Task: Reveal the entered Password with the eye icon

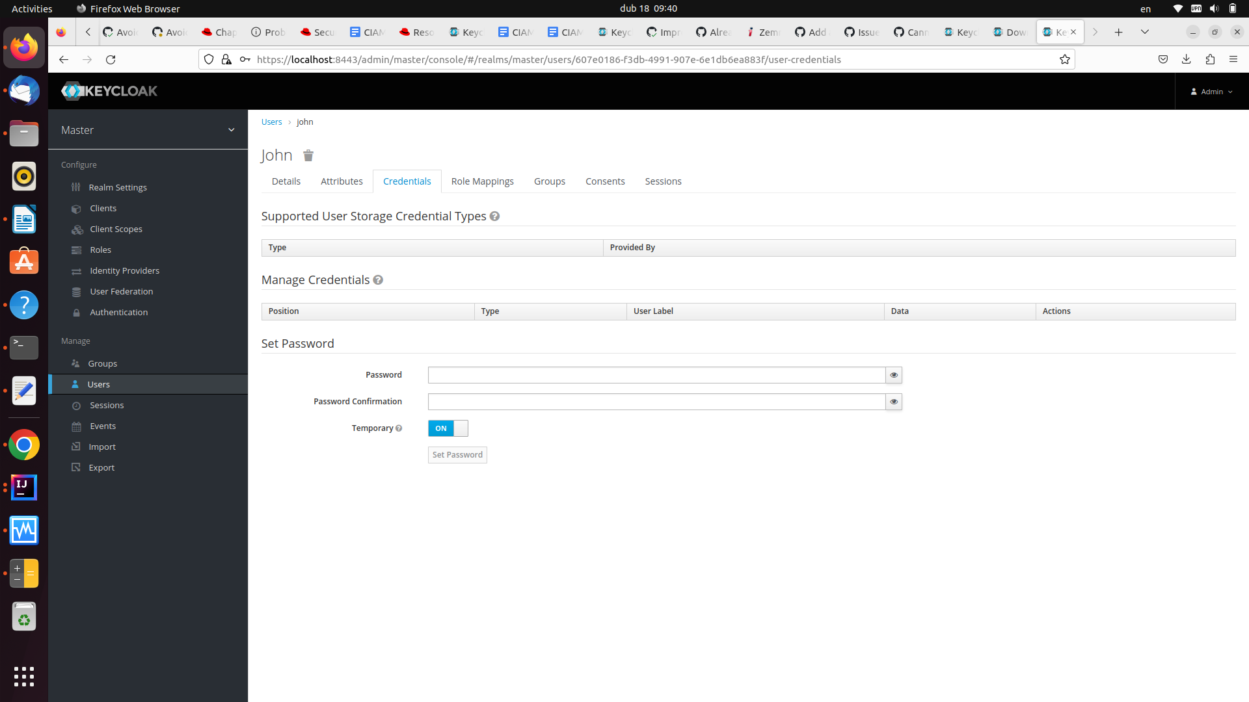Action: 893,375
